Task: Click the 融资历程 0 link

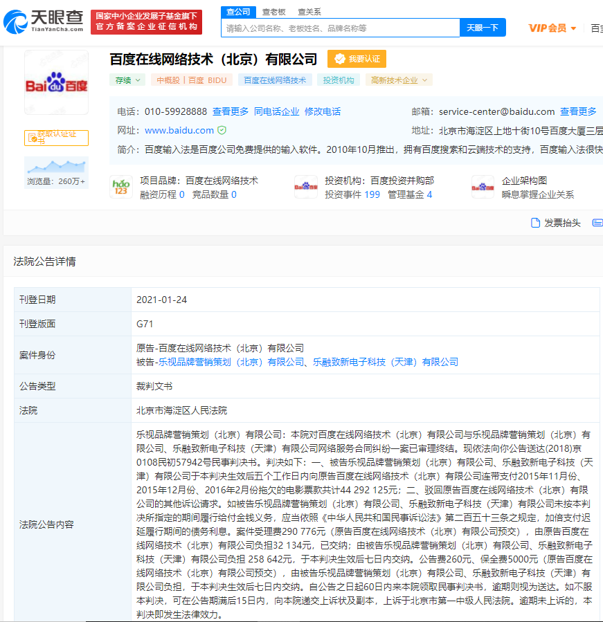Action: tap(163, 195)
